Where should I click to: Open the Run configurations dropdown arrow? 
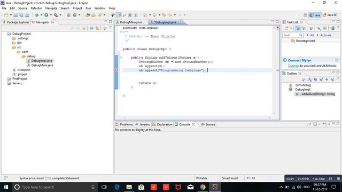coord(51,15)
